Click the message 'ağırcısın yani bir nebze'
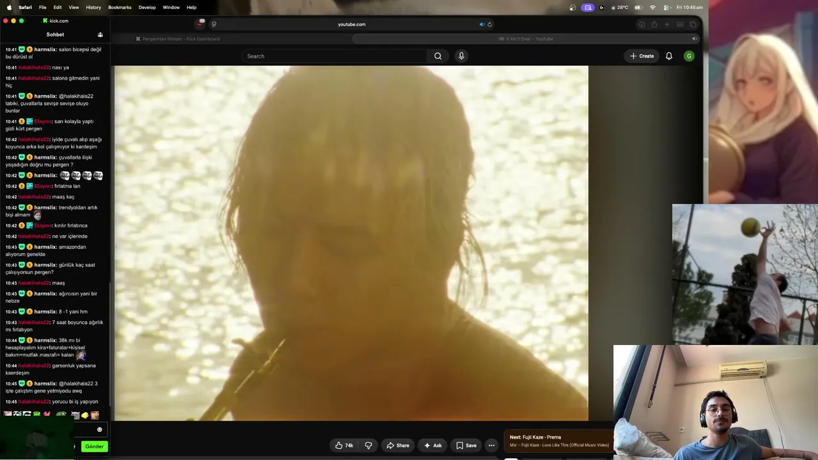The height and width of the screenshot is (460, 818). (52, 297)
